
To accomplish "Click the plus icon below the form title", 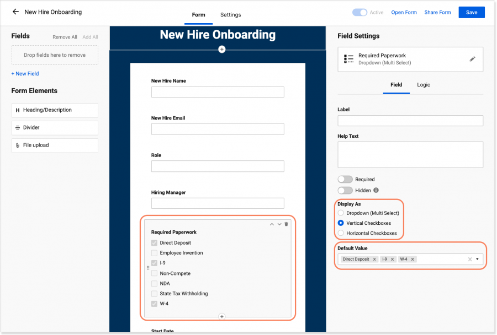I will [x=221, y=49].
